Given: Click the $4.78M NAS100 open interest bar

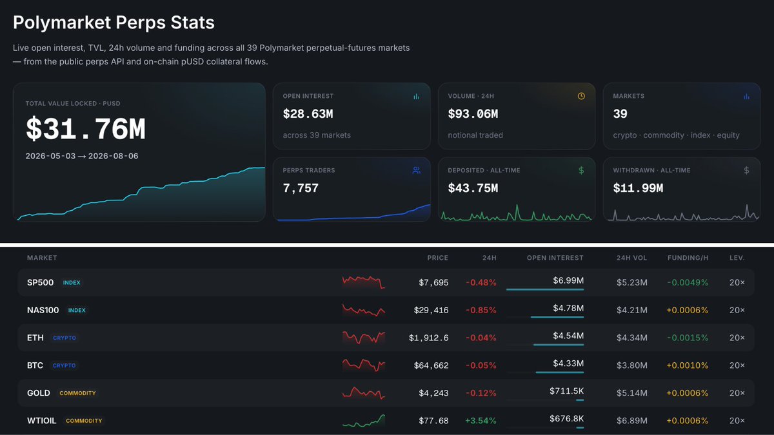Looking at the screenshot, I should tap(557, 317).
